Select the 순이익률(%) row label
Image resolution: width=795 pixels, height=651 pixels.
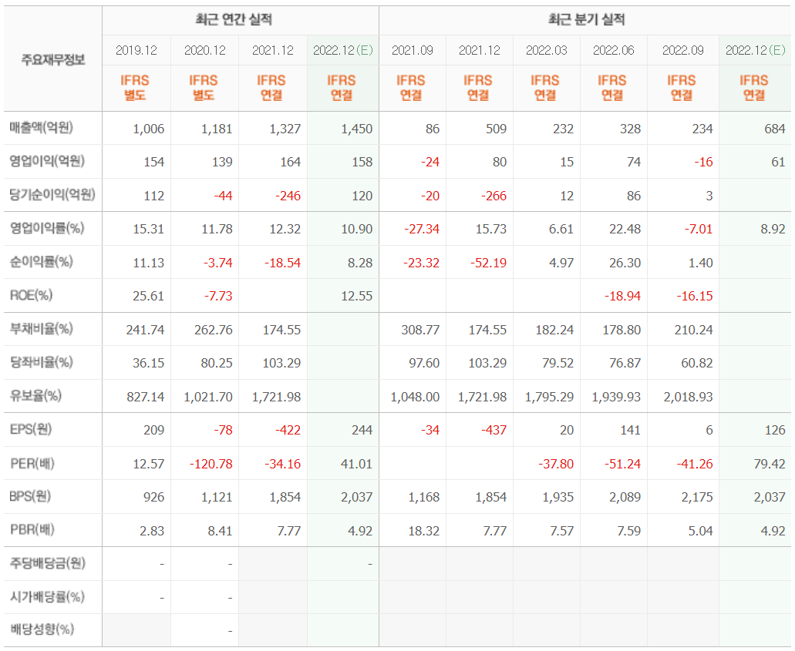[x=41, y=261]
